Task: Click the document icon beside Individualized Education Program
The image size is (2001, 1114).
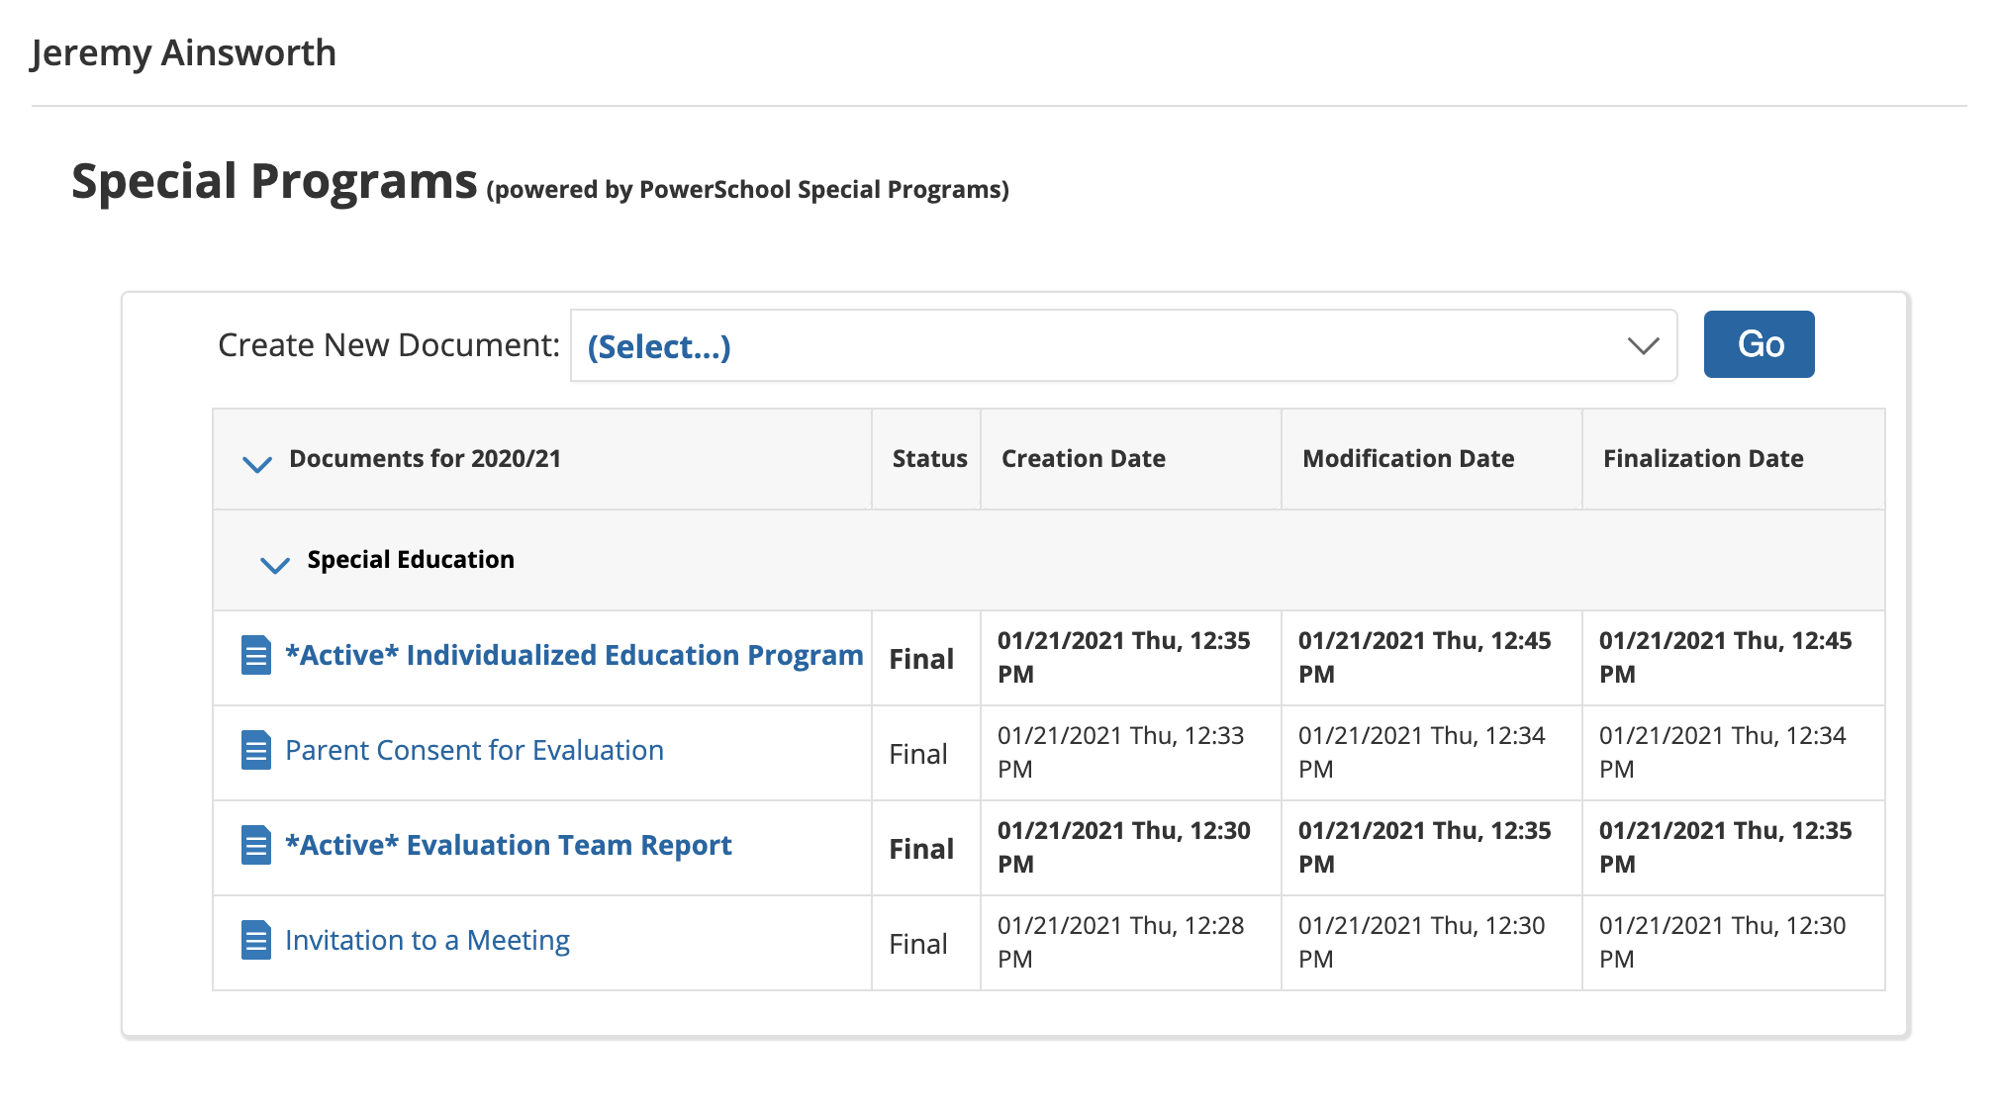Action: click(x=255, y=655)
